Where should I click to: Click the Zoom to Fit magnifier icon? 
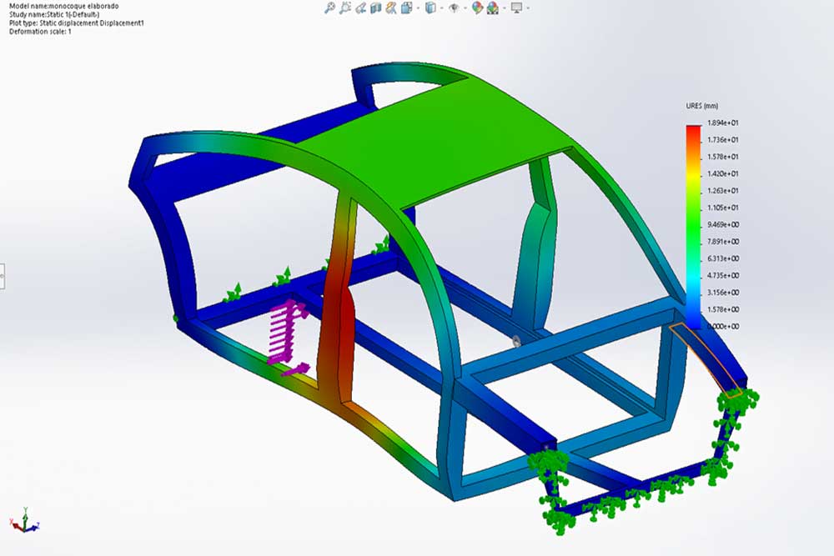coord(330,8)
